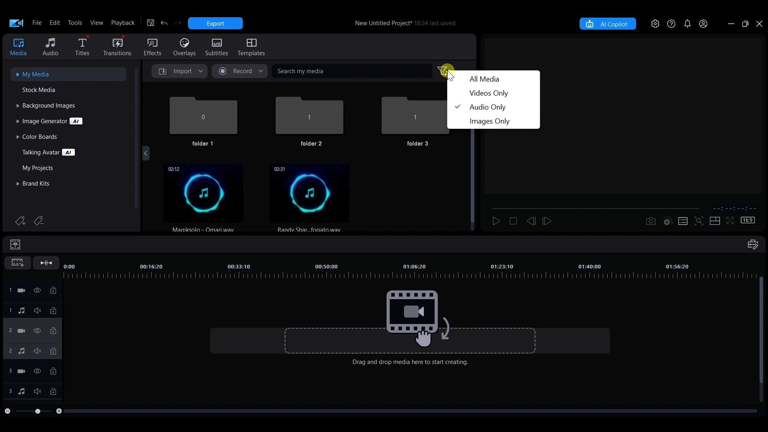Click the Export button
Image resolution: width=768 pixels, height=432 pixels.
215,23
